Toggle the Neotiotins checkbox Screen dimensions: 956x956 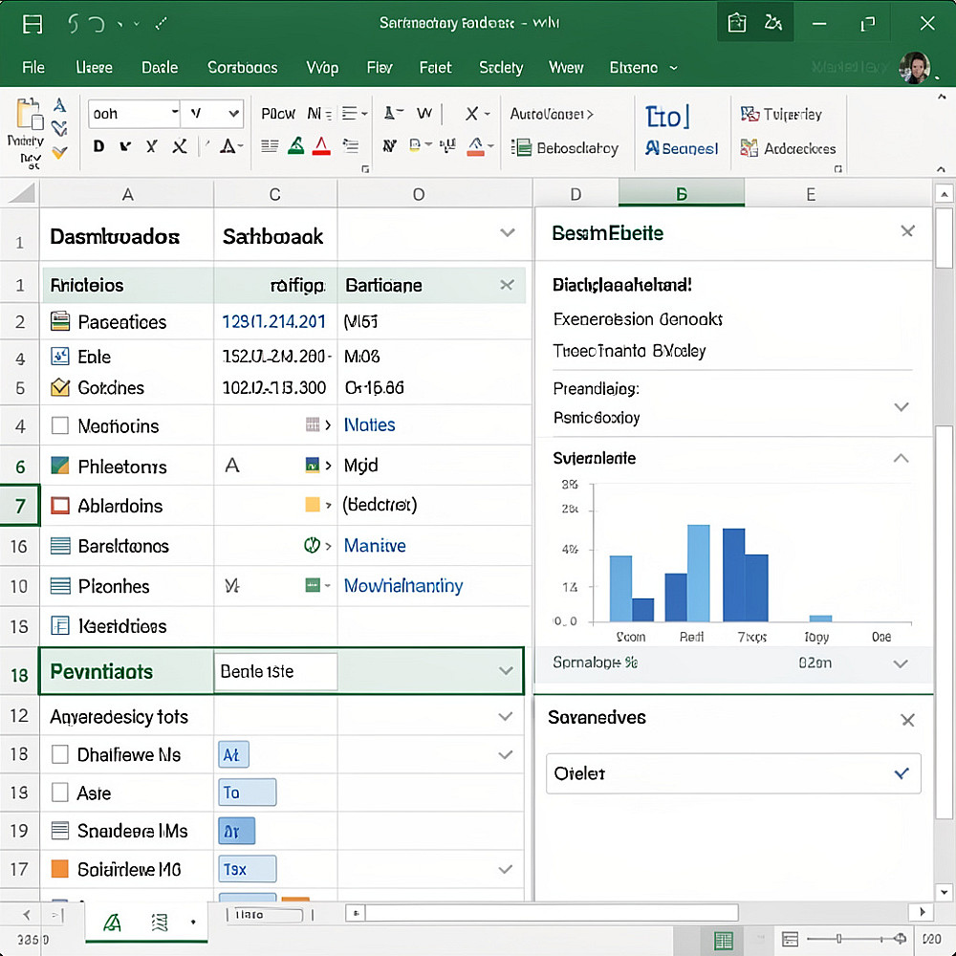point(59,425)
